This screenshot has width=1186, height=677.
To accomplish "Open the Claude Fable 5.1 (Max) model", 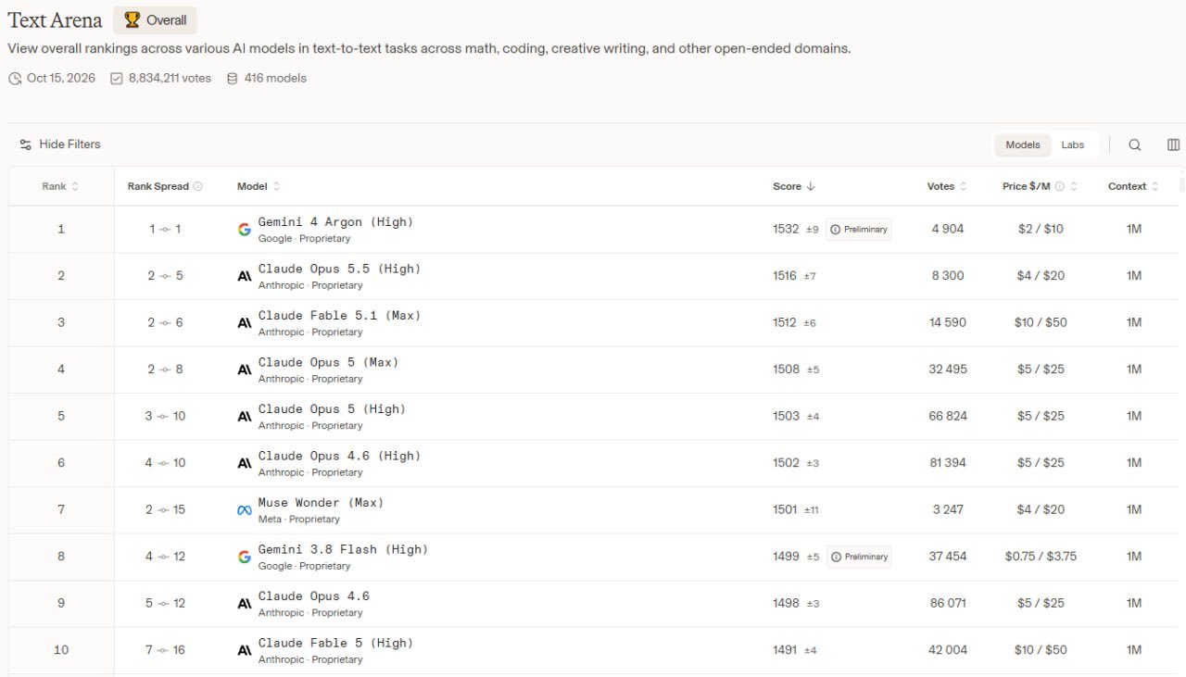I will pyautogui.click(x=339, y=316).
